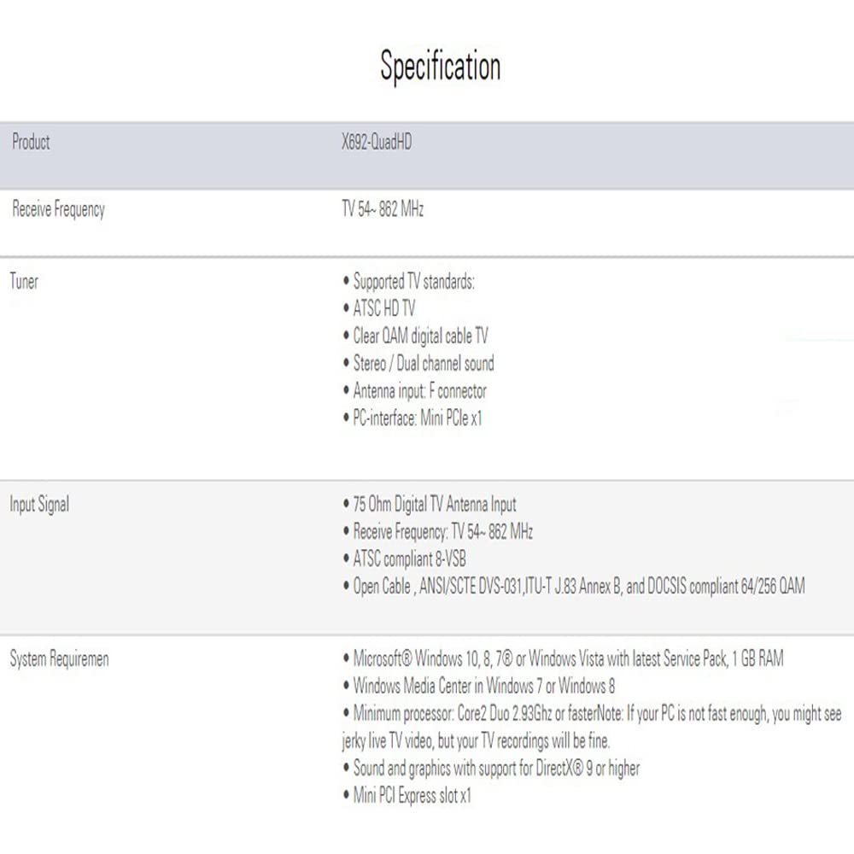Click the Specification heading
Viewport: 854px width, 854px height.
click(440, 67)
